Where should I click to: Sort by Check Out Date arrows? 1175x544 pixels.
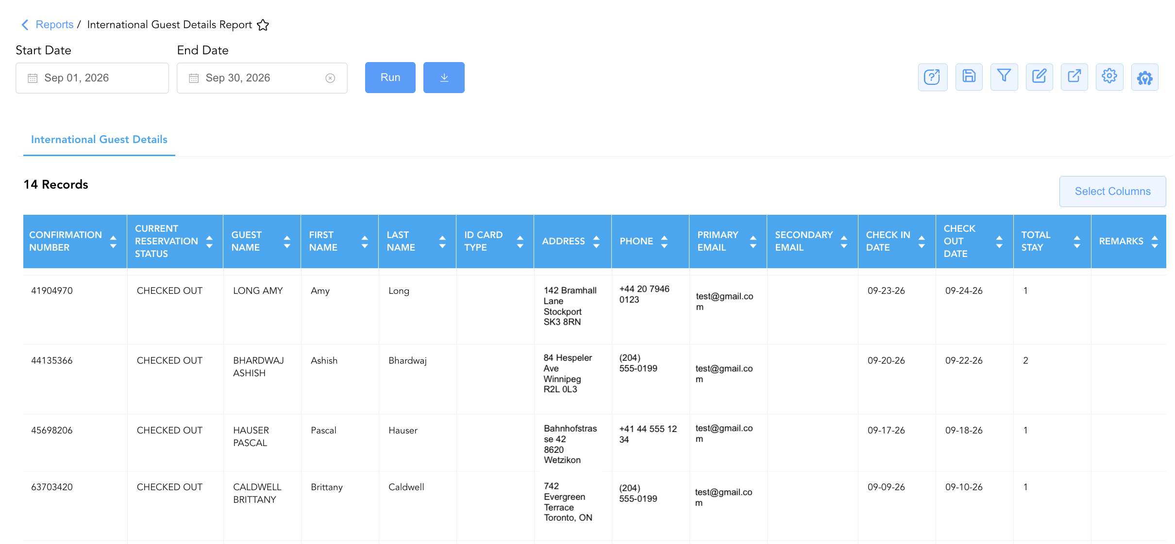(999, 241)
